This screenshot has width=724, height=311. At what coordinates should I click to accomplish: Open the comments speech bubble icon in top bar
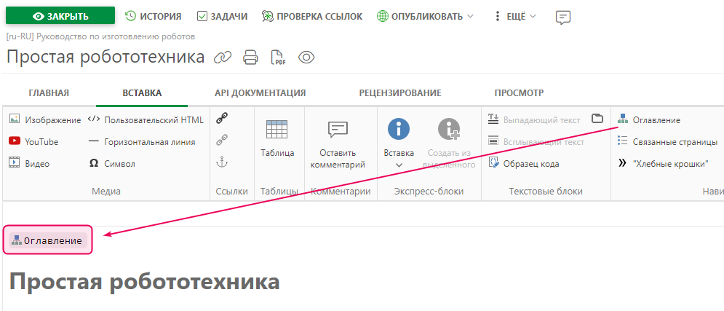pos(563,17)
